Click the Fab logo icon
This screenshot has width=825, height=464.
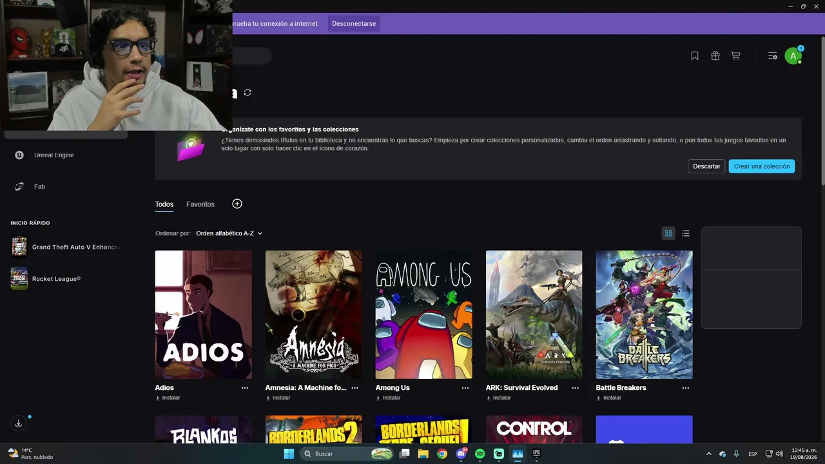20,186
